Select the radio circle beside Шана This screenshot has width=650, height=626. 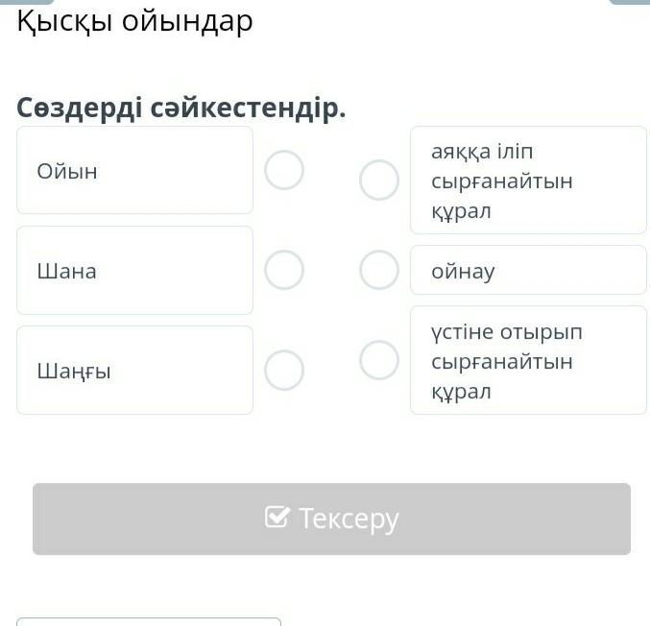(284, 271)
